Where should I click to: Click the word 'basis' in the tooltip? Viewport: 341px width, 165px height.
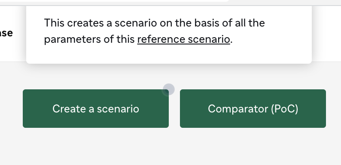(207, 23)
